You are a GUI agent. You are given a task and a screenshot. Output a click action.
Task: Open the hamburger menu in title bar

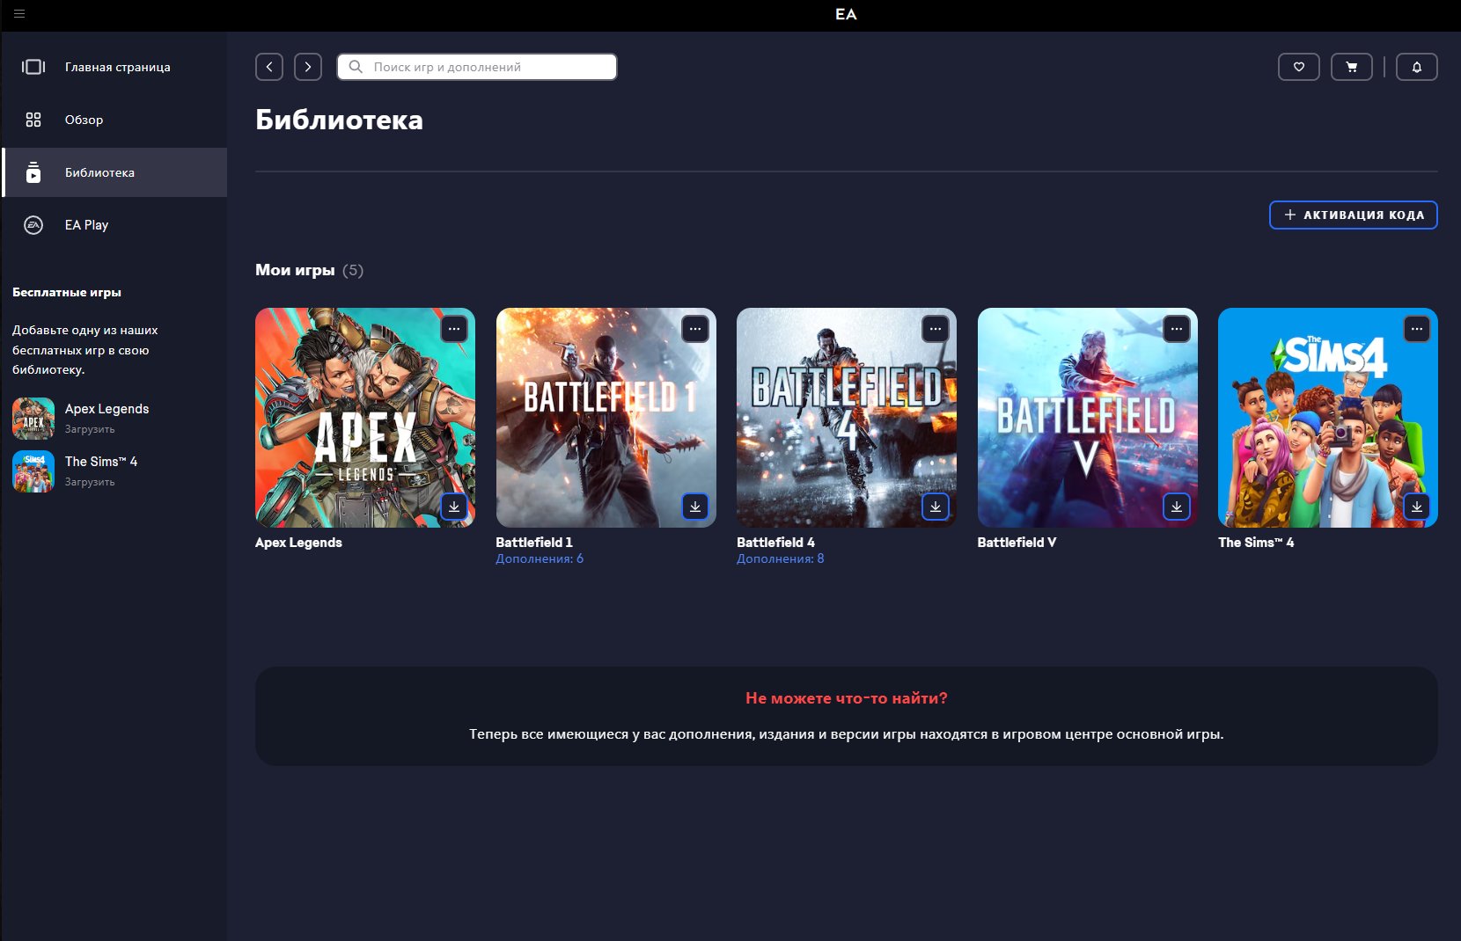(x=19, y=14)
